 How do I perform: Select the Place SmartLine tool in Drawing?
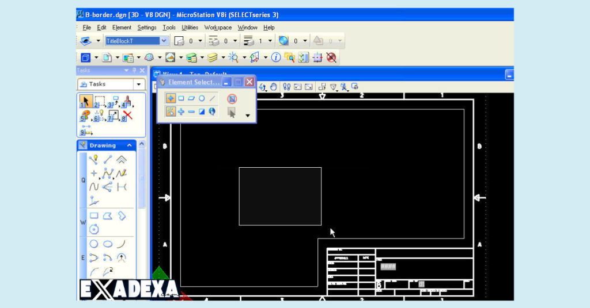(x=94, y=159)
